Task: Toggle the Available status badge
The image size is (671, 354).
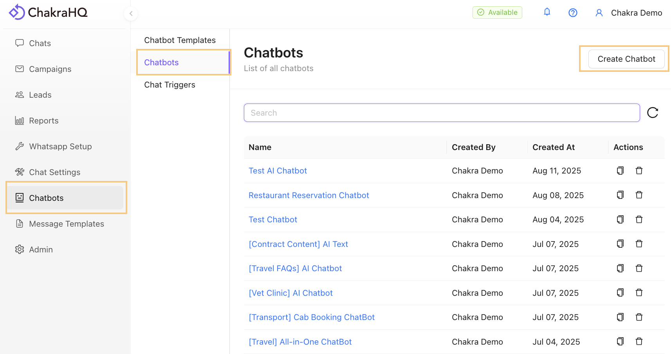Action: (497, 12)
